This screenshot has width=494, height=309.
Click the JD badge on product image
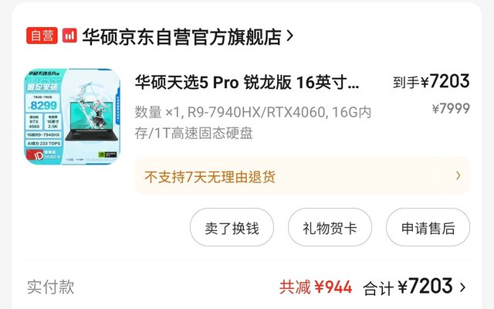click(x=36, y=155)
